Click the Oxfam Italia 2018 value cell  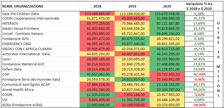pos(97,69)
